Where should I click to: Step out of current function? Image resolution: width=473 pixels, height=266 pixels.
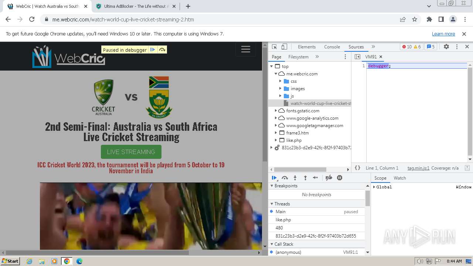point(305,178)
